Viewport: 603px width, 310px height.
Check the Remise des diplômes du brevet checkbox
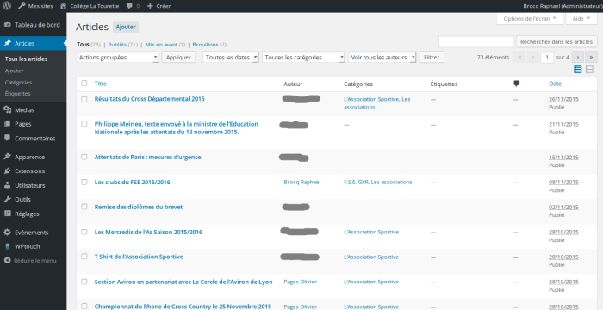pyautogui.click(x=84, y=207)
